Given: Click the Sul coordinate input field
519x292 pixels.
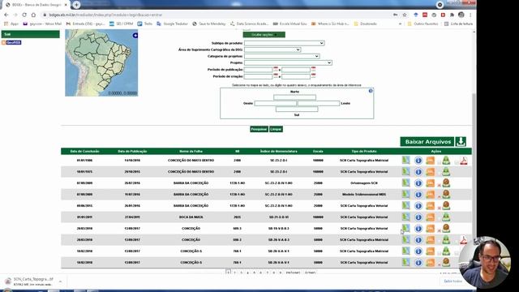Looking at the screenshot, I should coord(297,109).
